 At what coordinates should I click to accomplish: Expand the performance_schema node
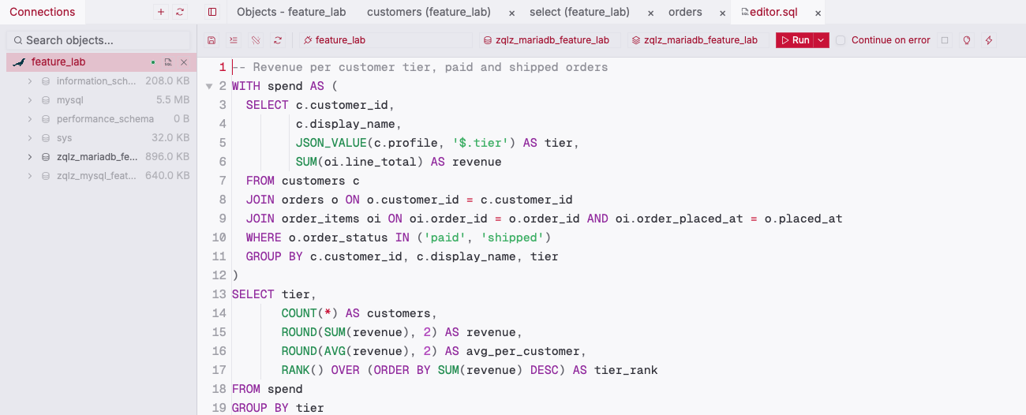point(30,119)
